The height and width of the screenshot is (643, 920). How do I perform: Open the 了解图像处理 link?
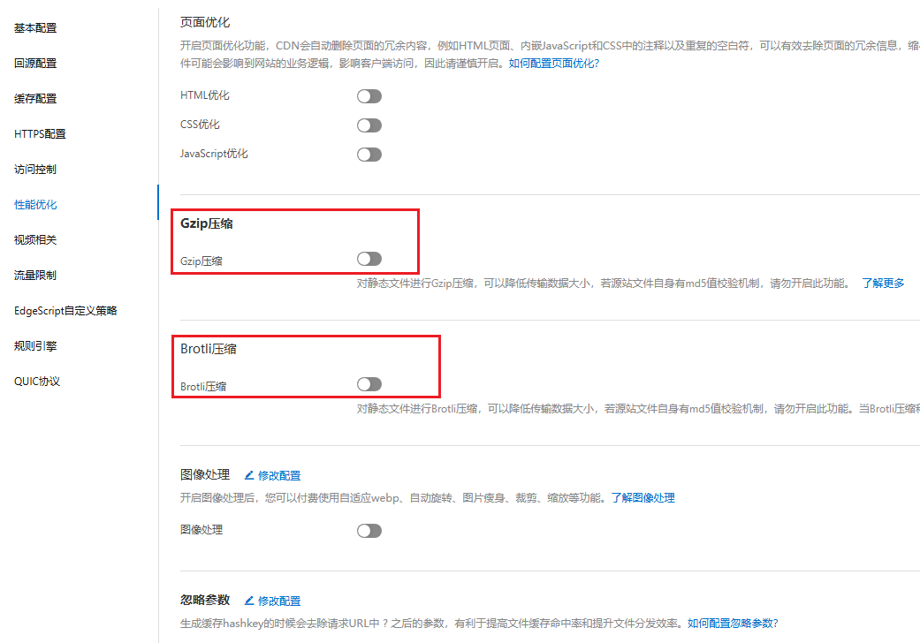(x=642, y=498)
